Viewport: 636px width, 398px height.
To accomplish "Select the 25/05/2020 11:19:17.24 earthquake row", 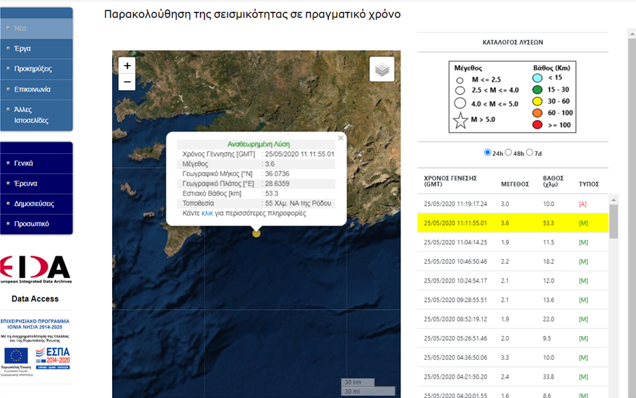I will (x=512, y=204).
